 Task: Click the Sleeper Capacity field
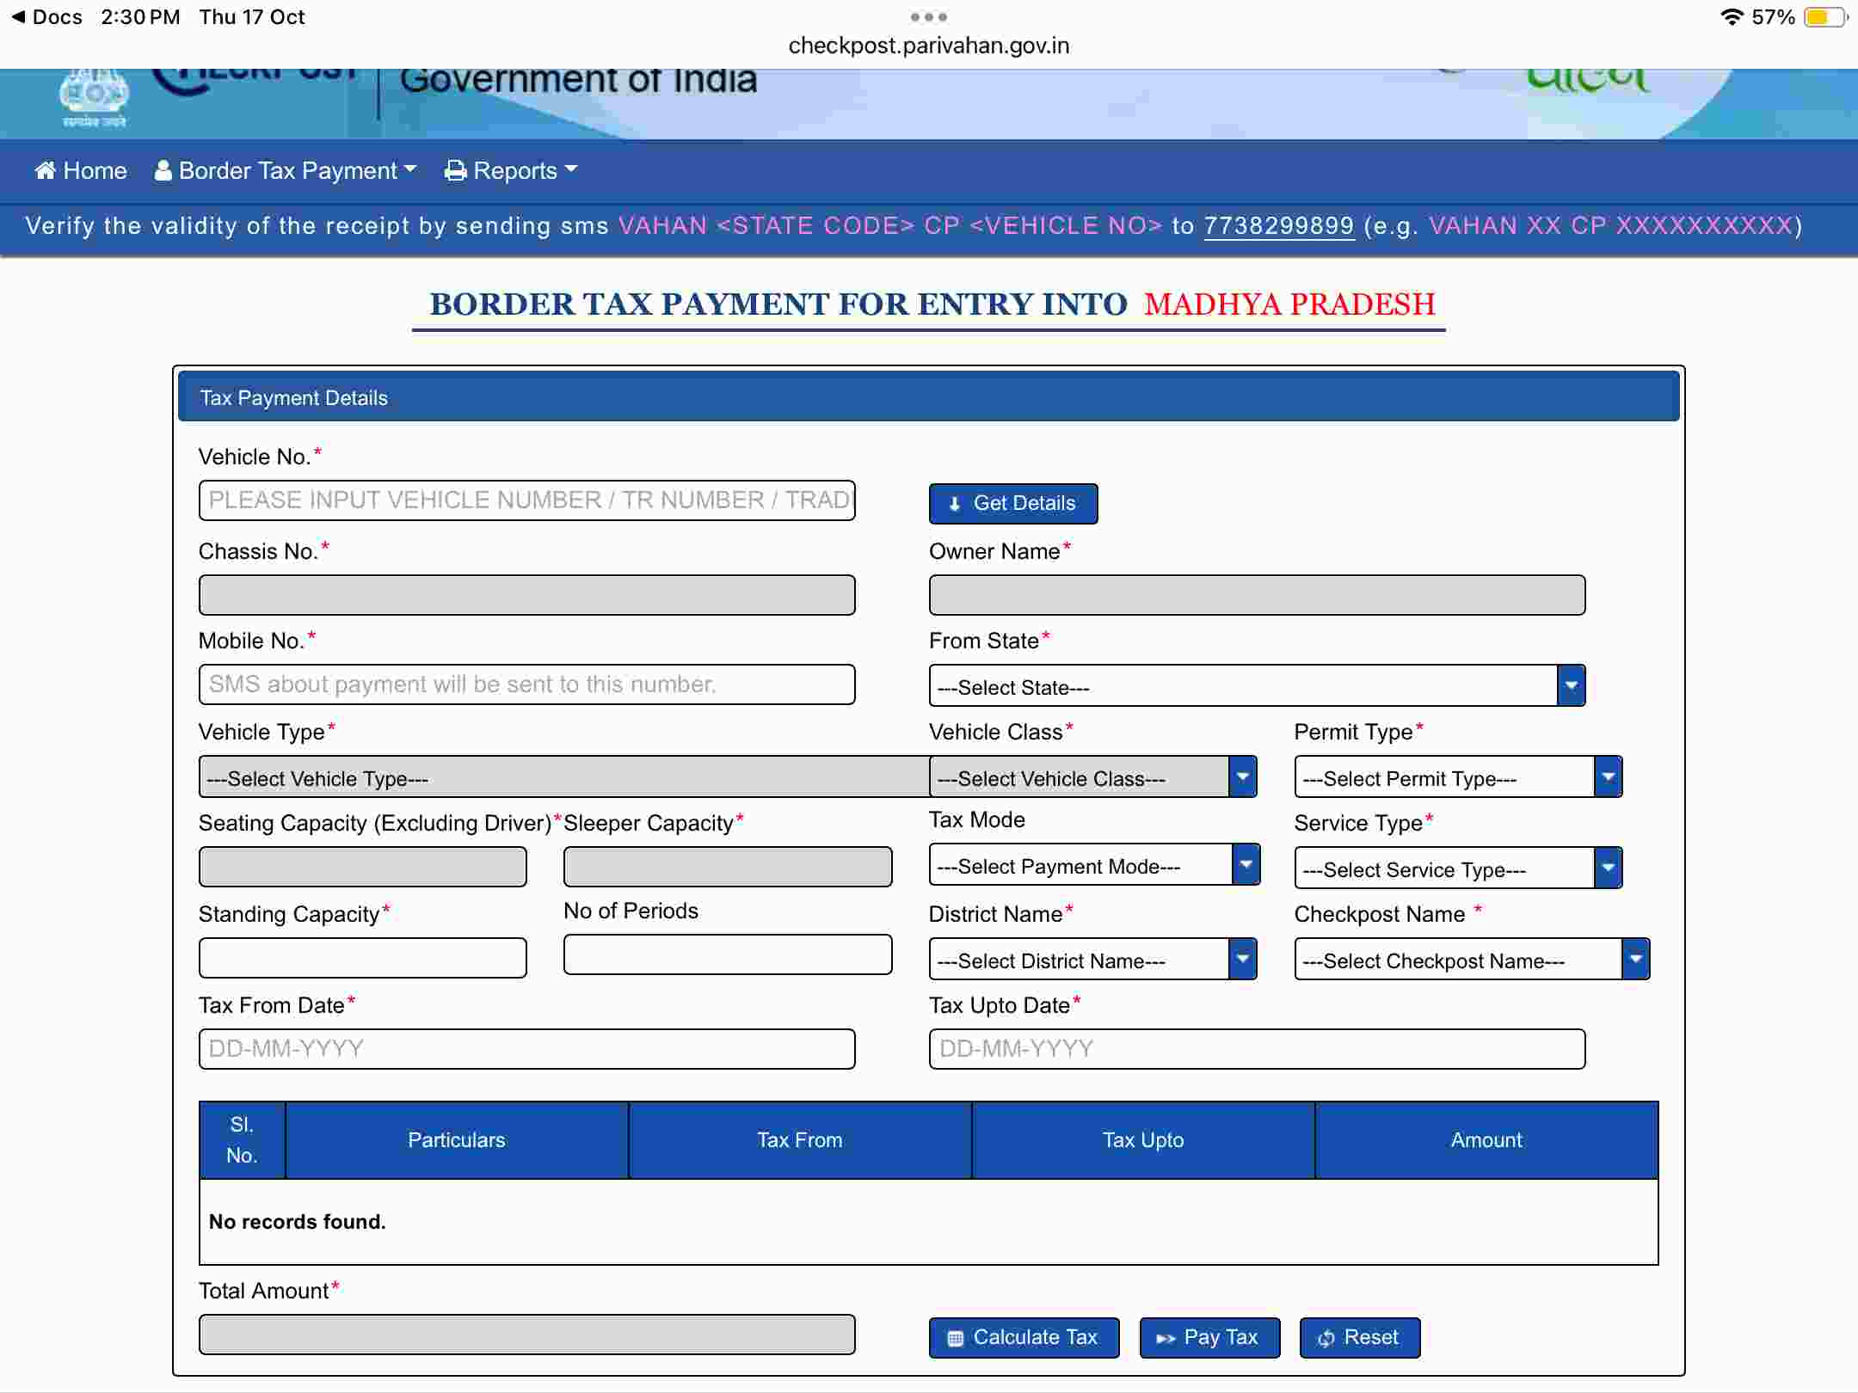tap(728, 867)
